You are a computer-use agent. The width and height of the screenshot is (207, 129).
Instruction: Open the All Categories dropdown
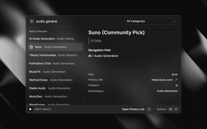151,21
